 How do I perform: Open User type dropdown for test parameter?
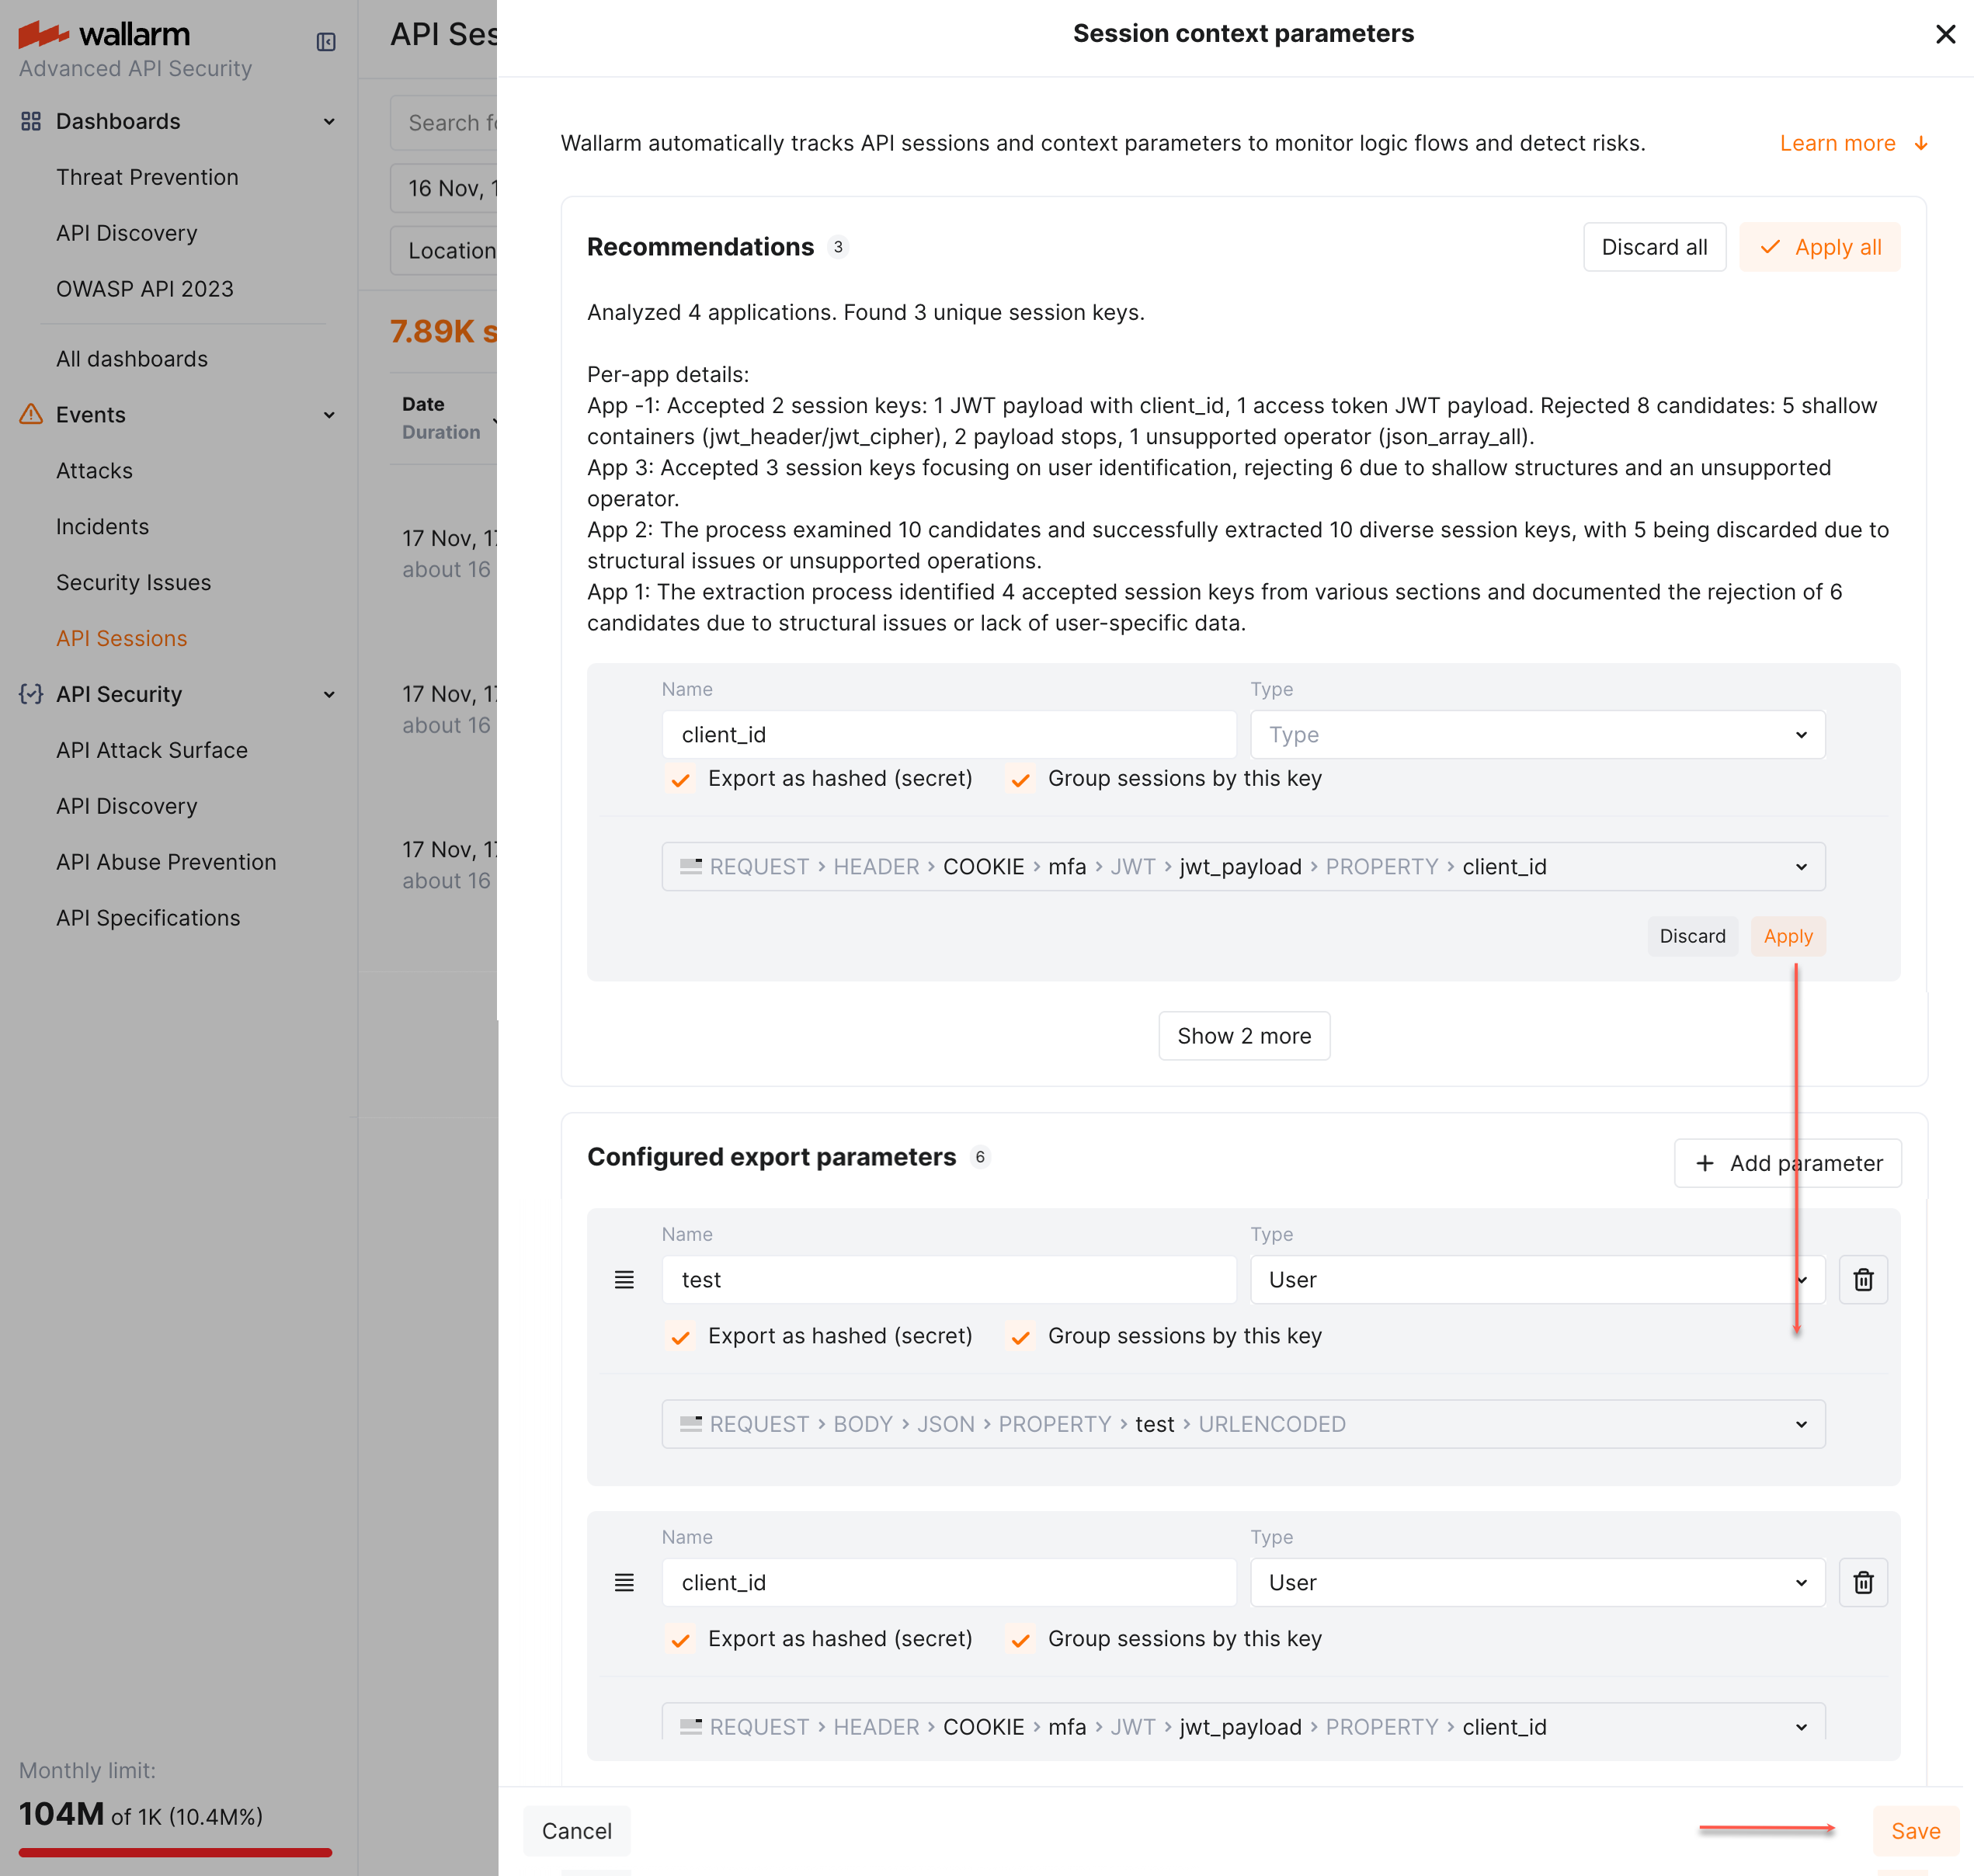[x=1536, y=1280]
